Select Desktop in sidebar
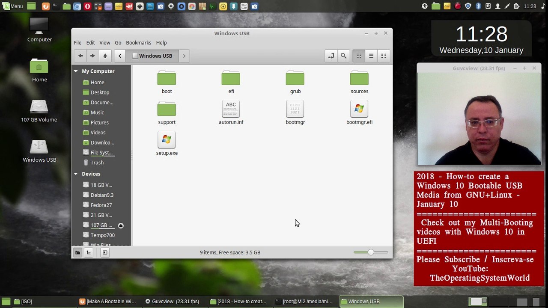The width and height of the screenshot is (548, 308). coord(100,92)
